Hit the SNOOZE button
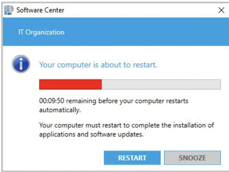 coord(192,158)
